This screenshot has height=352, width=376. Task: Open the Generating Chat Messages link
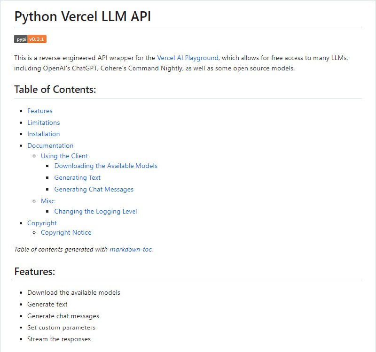click(94, 189)
